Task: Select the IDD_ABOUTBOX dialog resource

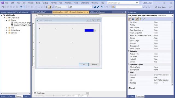Action: point(22,23)
